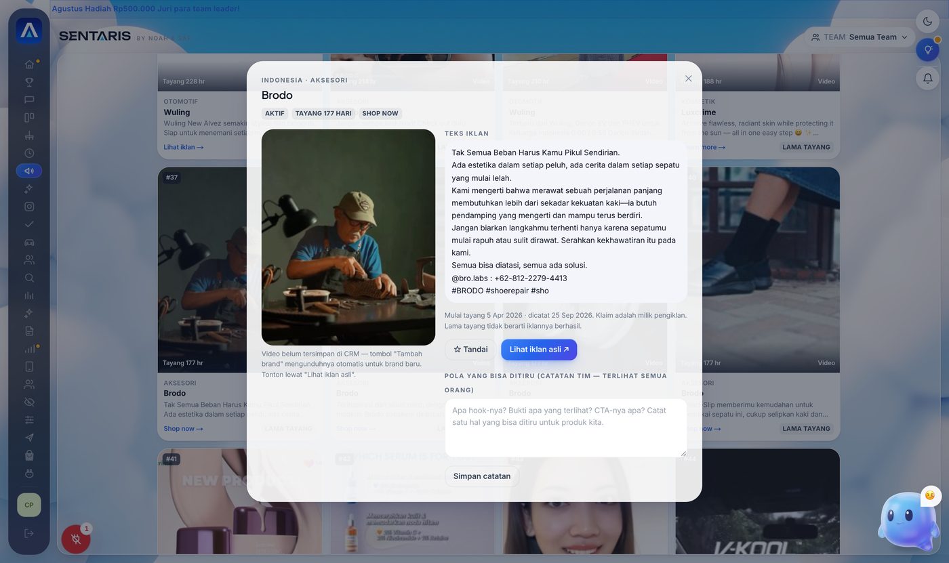Click the TAYANG 177 HARI tag

click(323, 113)
